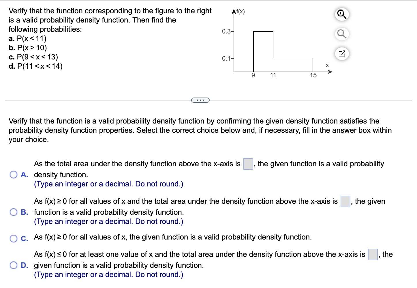Image resolution: width=417 pixels, height=288 pixels.
Task: Click the zoom-out magnifier icon beside the figure
Action: point(342,34)
